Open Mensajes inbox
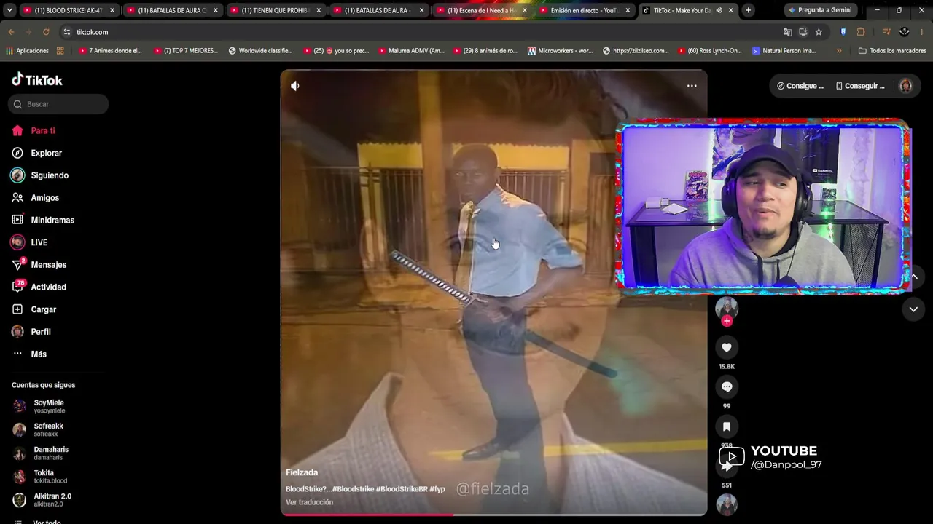Image resolution: width=933 pixels, height=524 pixels. coord(39,265)
